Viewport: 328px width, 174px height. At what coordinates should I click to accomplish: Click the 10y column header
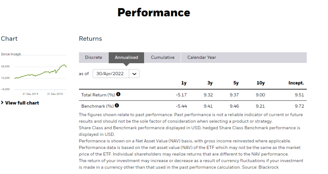point(261,83)
